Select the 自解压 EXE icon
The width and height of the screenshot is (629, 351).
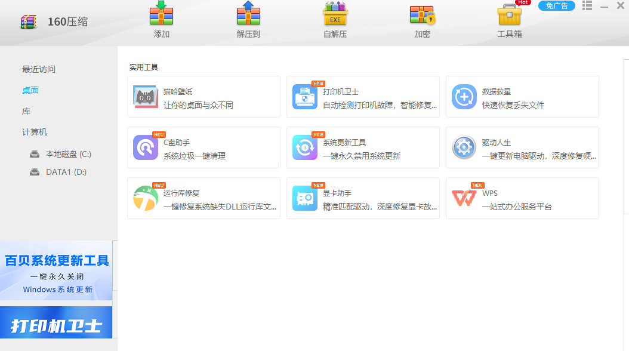tap(335, 14)
